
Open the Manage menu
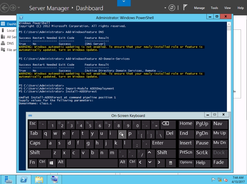pyautogui.click(x=199, y=8)
